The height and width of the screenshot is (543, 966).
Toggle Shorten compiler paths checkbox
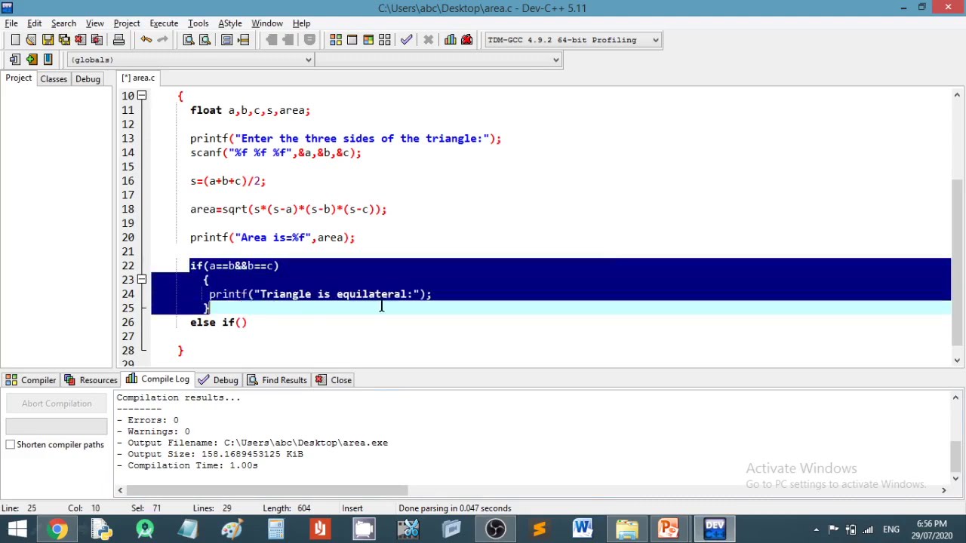[x=11, y=445]
